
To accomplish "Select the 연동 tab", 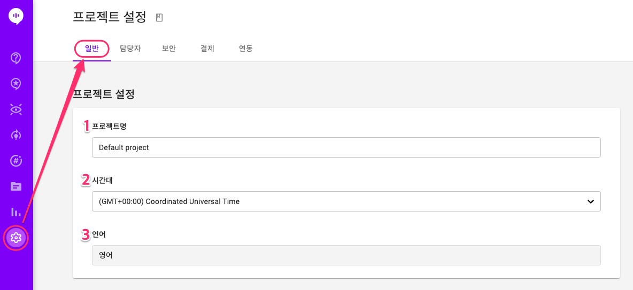I will point(246,49).
